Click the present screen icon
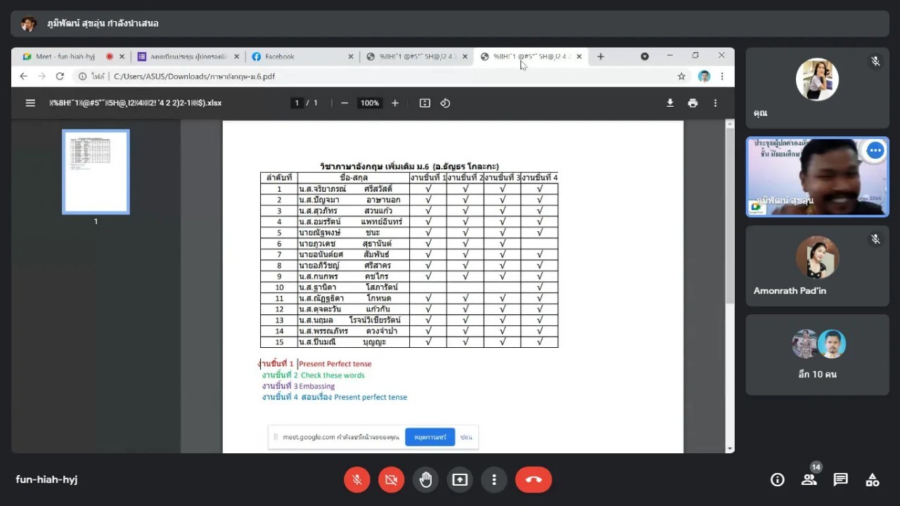900x506 pixels. click(460, 480)
